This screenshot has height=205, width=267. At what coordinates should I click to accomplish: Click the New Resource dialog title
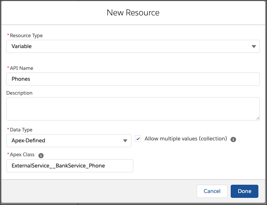point(133,13)
